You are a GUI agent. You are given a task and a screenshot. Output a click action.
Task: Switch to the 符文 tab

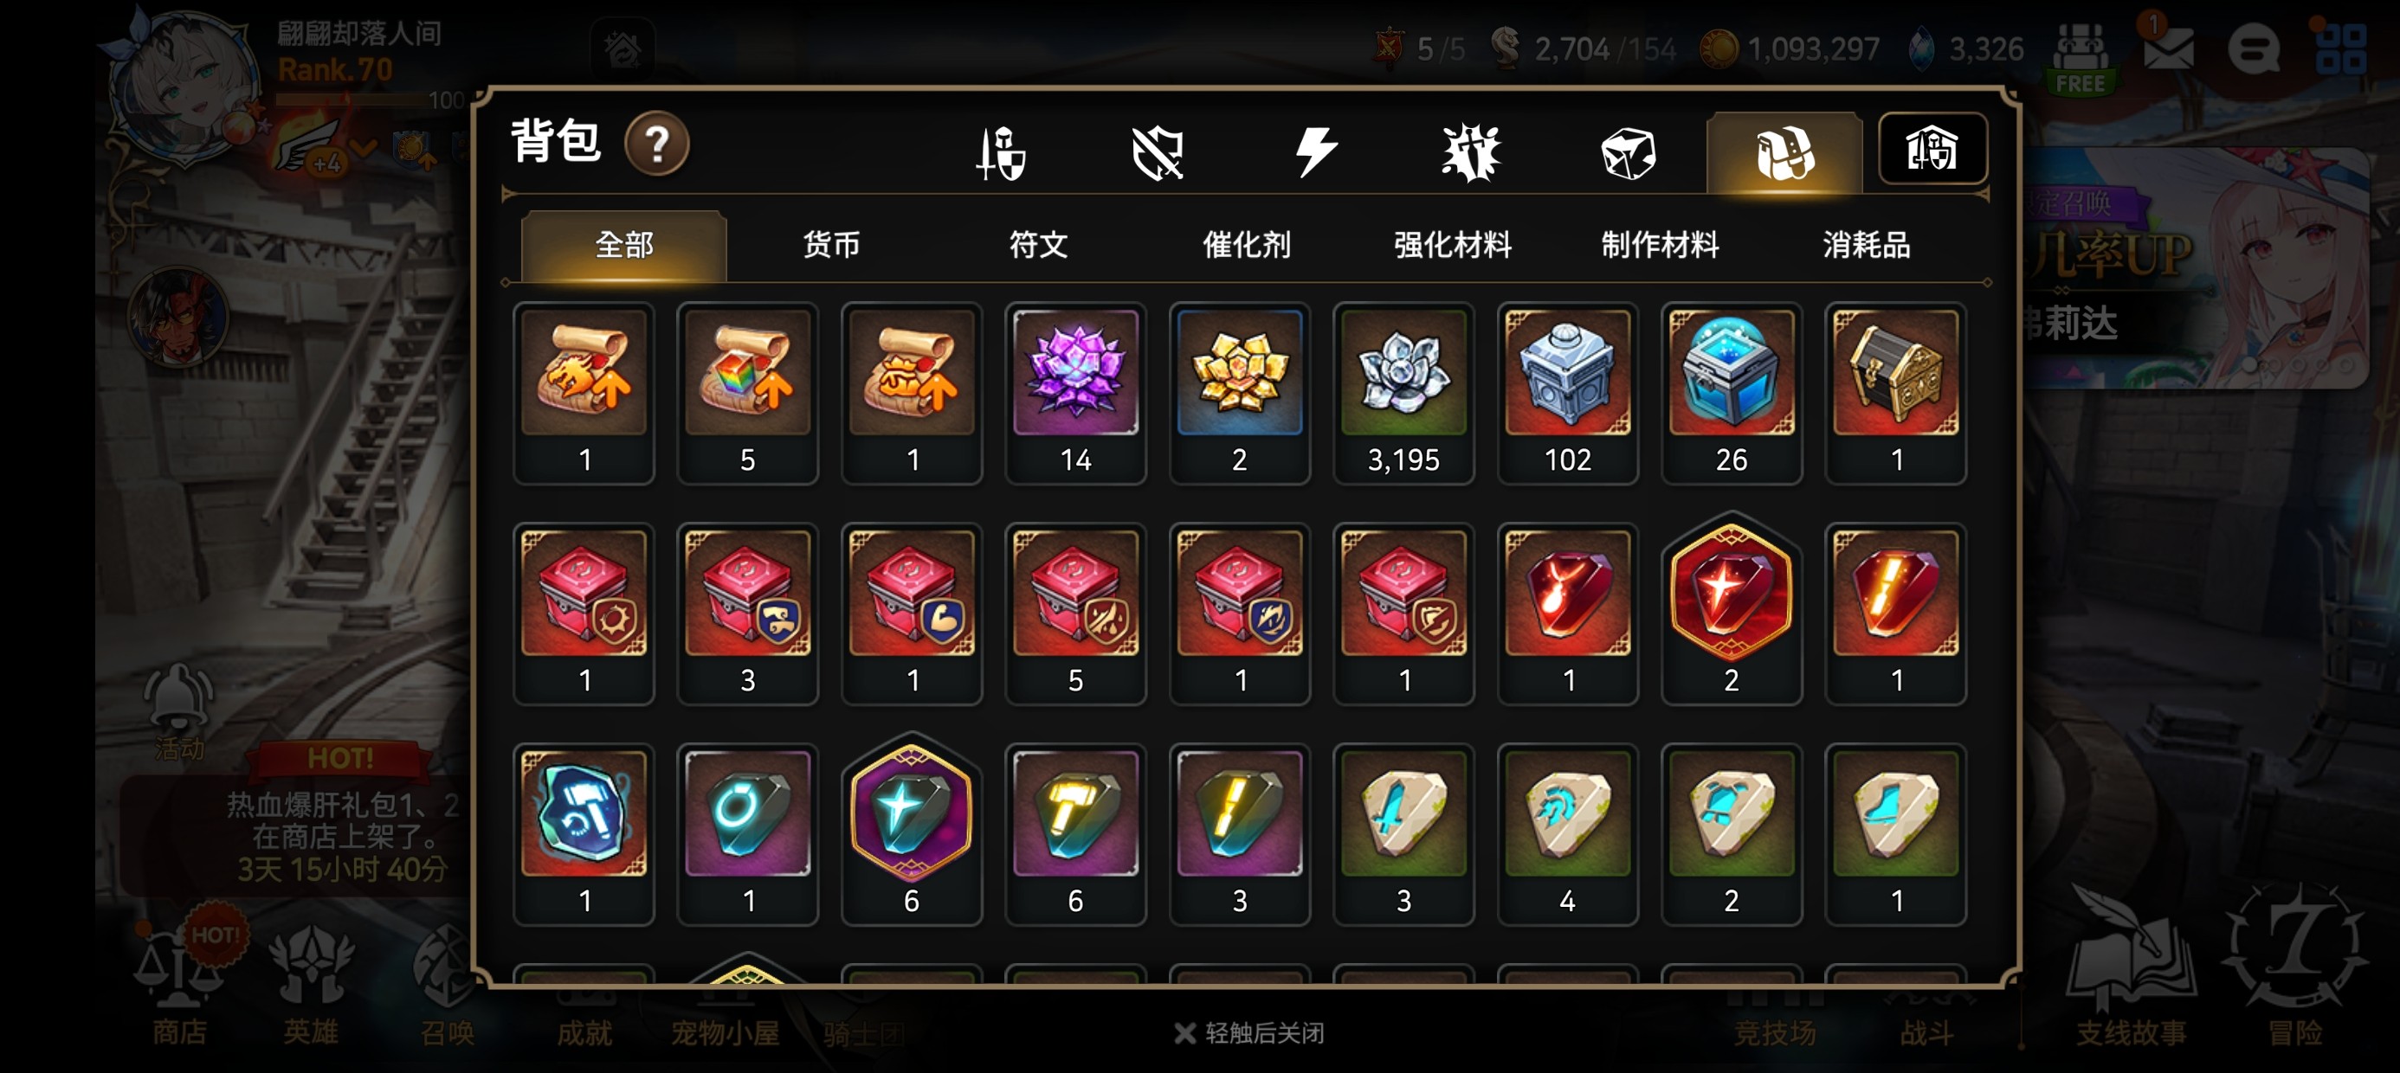click(1038, 245)
